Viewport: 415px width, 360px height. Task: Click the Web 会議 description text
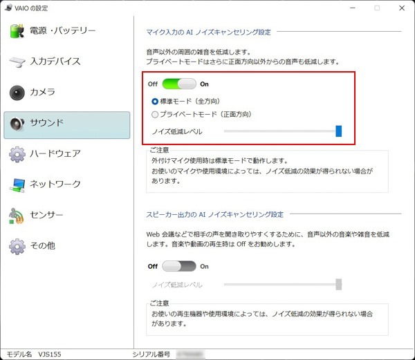click(268, 239)
